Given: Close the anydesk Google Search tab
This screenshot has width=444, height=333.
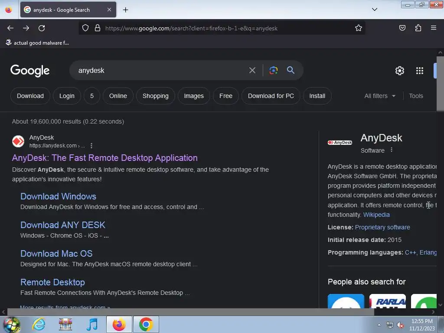Looking at the screenshot, I should pyautogui.click(x=109, y=10).
